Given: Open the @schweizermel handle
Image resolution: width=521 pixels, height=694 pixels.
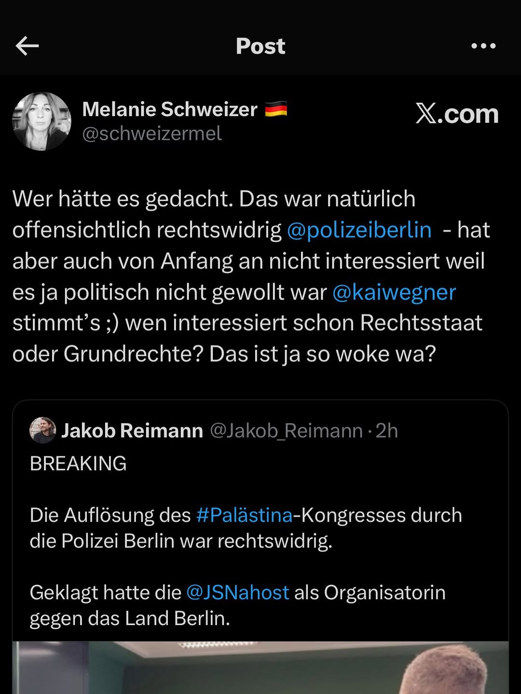Looking at the screenshot, I should (x=152, y=133).
